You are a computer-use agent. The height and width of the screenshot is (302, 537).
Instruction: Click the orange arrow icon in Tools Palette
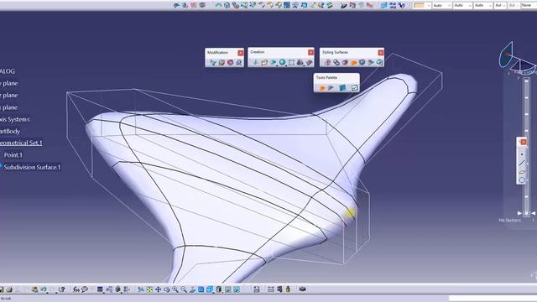[322, 88]
